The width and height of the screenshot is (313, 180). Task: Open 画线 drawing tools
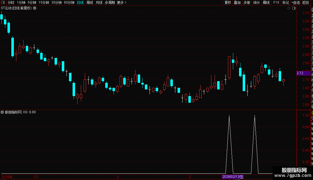(266, 2)
